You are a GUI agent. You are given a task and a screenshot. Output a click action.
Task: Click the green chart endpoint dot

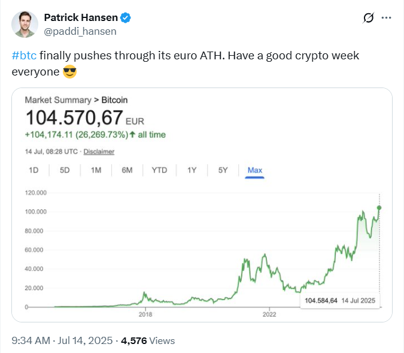click(379, 208)
